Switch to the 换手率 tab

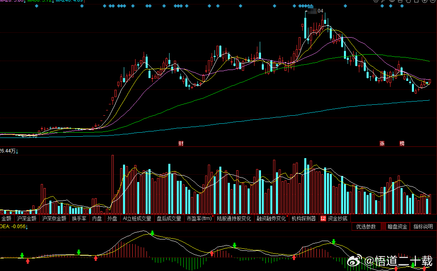pos(79,219)
